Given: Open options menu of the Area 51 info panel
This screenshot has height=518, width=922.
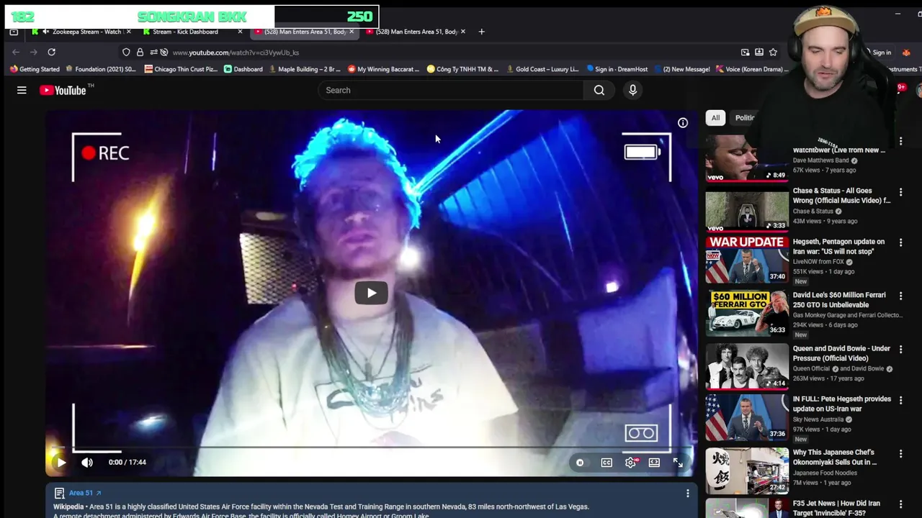Looking at the screenshot, I should click(x=687, y=494).
